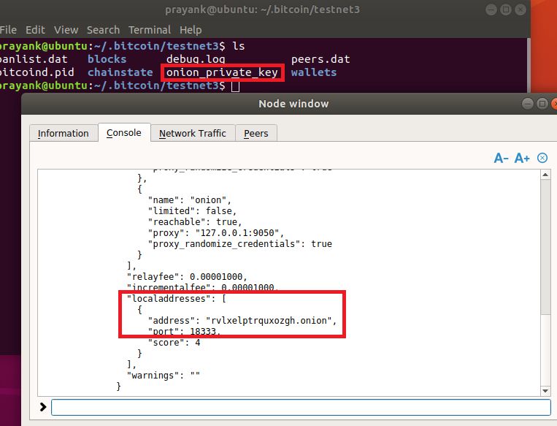Click onion_private_key file name in terminal

tap(222, 72)
